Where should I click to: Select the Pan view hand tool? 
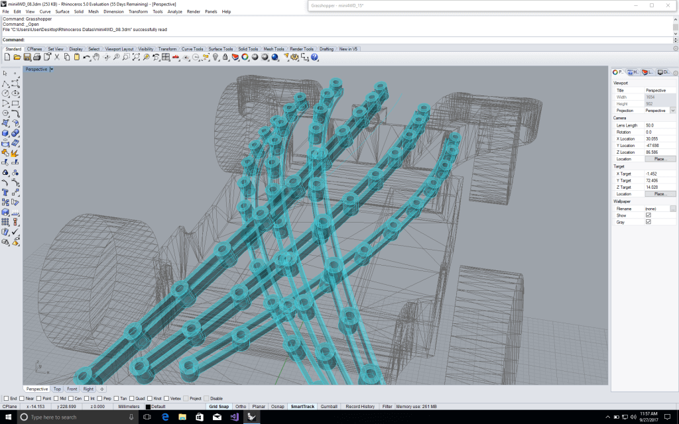click(x=96, y=58)
